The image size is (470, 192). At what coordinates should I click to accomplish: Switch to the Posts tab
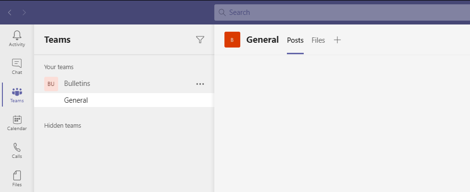point(295,40)
